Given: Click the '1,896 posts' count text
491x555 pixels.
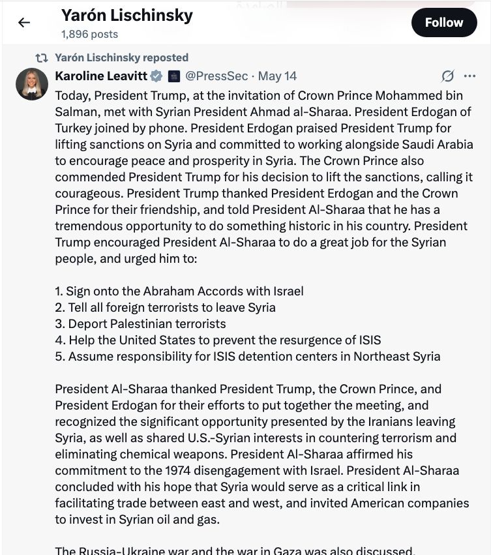Looking at the screenshot, I should (x=89, y=35).
